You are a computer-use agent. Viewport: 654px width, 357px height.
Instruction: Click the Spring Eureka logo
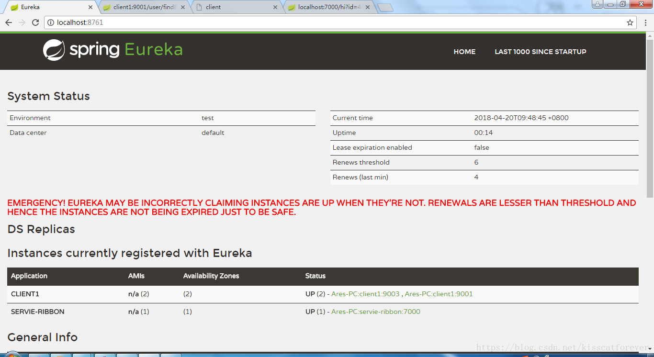click(113, 50)
